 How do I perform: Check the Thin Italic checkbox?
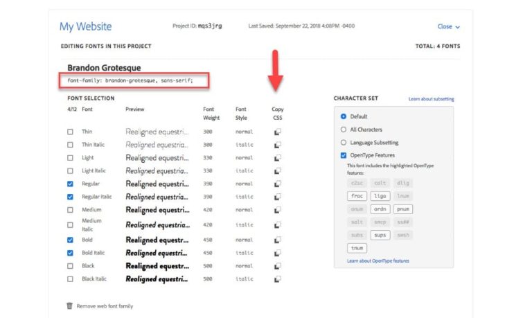(x=70, y=145)
